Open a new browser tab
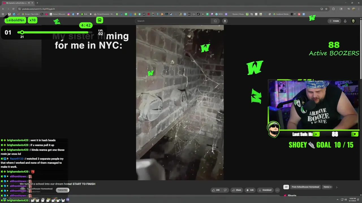This screenshot has height=203, width=362. click(x=37, y=3)
